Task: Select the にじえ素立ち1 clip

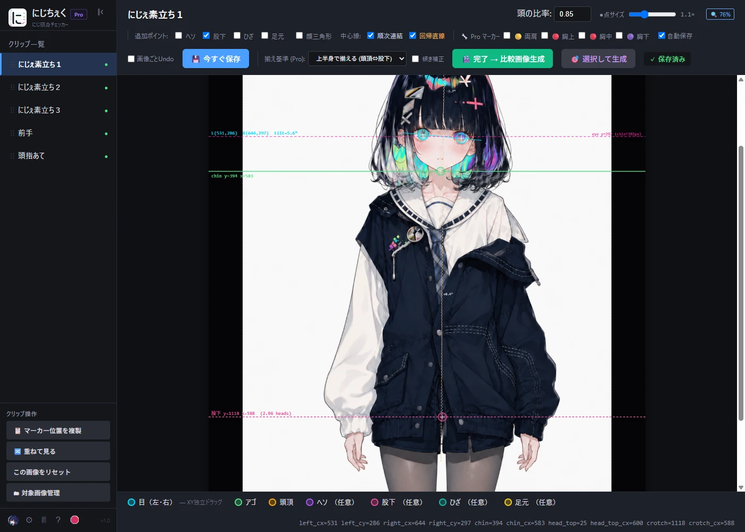Action: pos(58,64)
